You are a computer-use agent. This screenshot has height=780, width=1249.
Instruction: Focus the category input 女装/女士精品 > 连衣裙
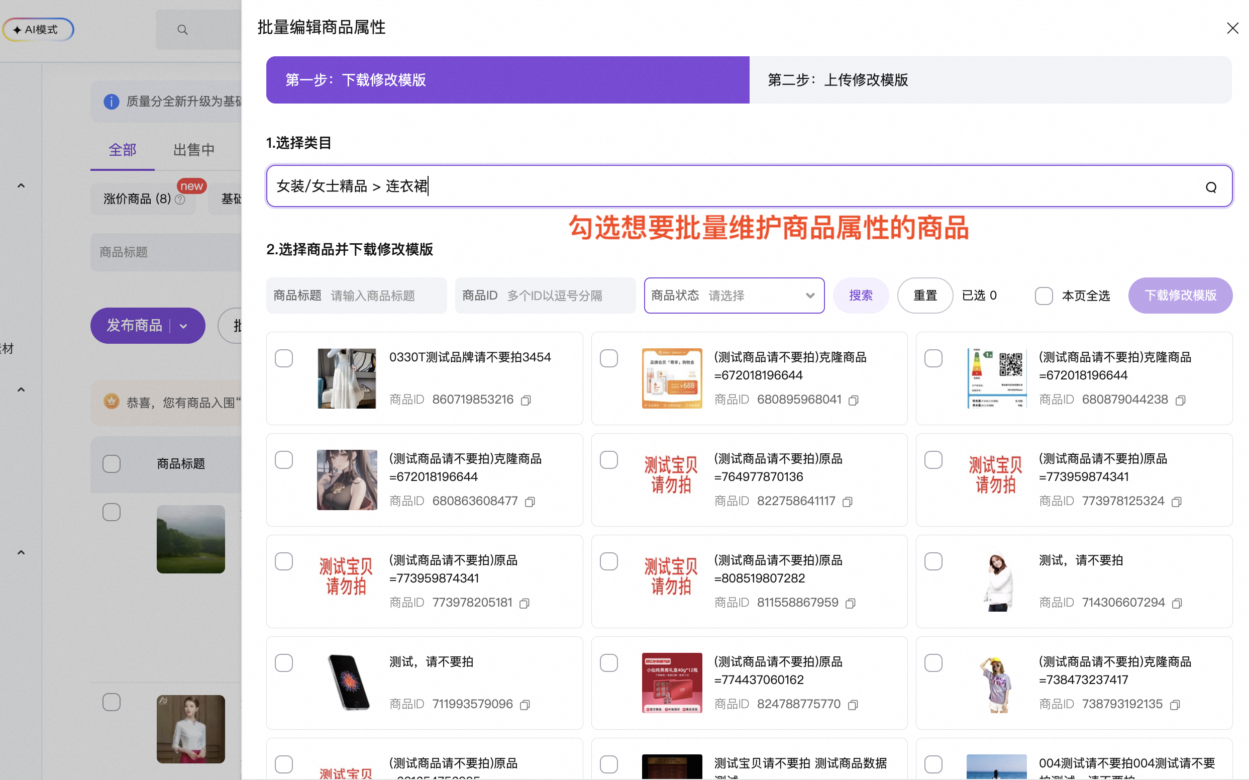749,186
